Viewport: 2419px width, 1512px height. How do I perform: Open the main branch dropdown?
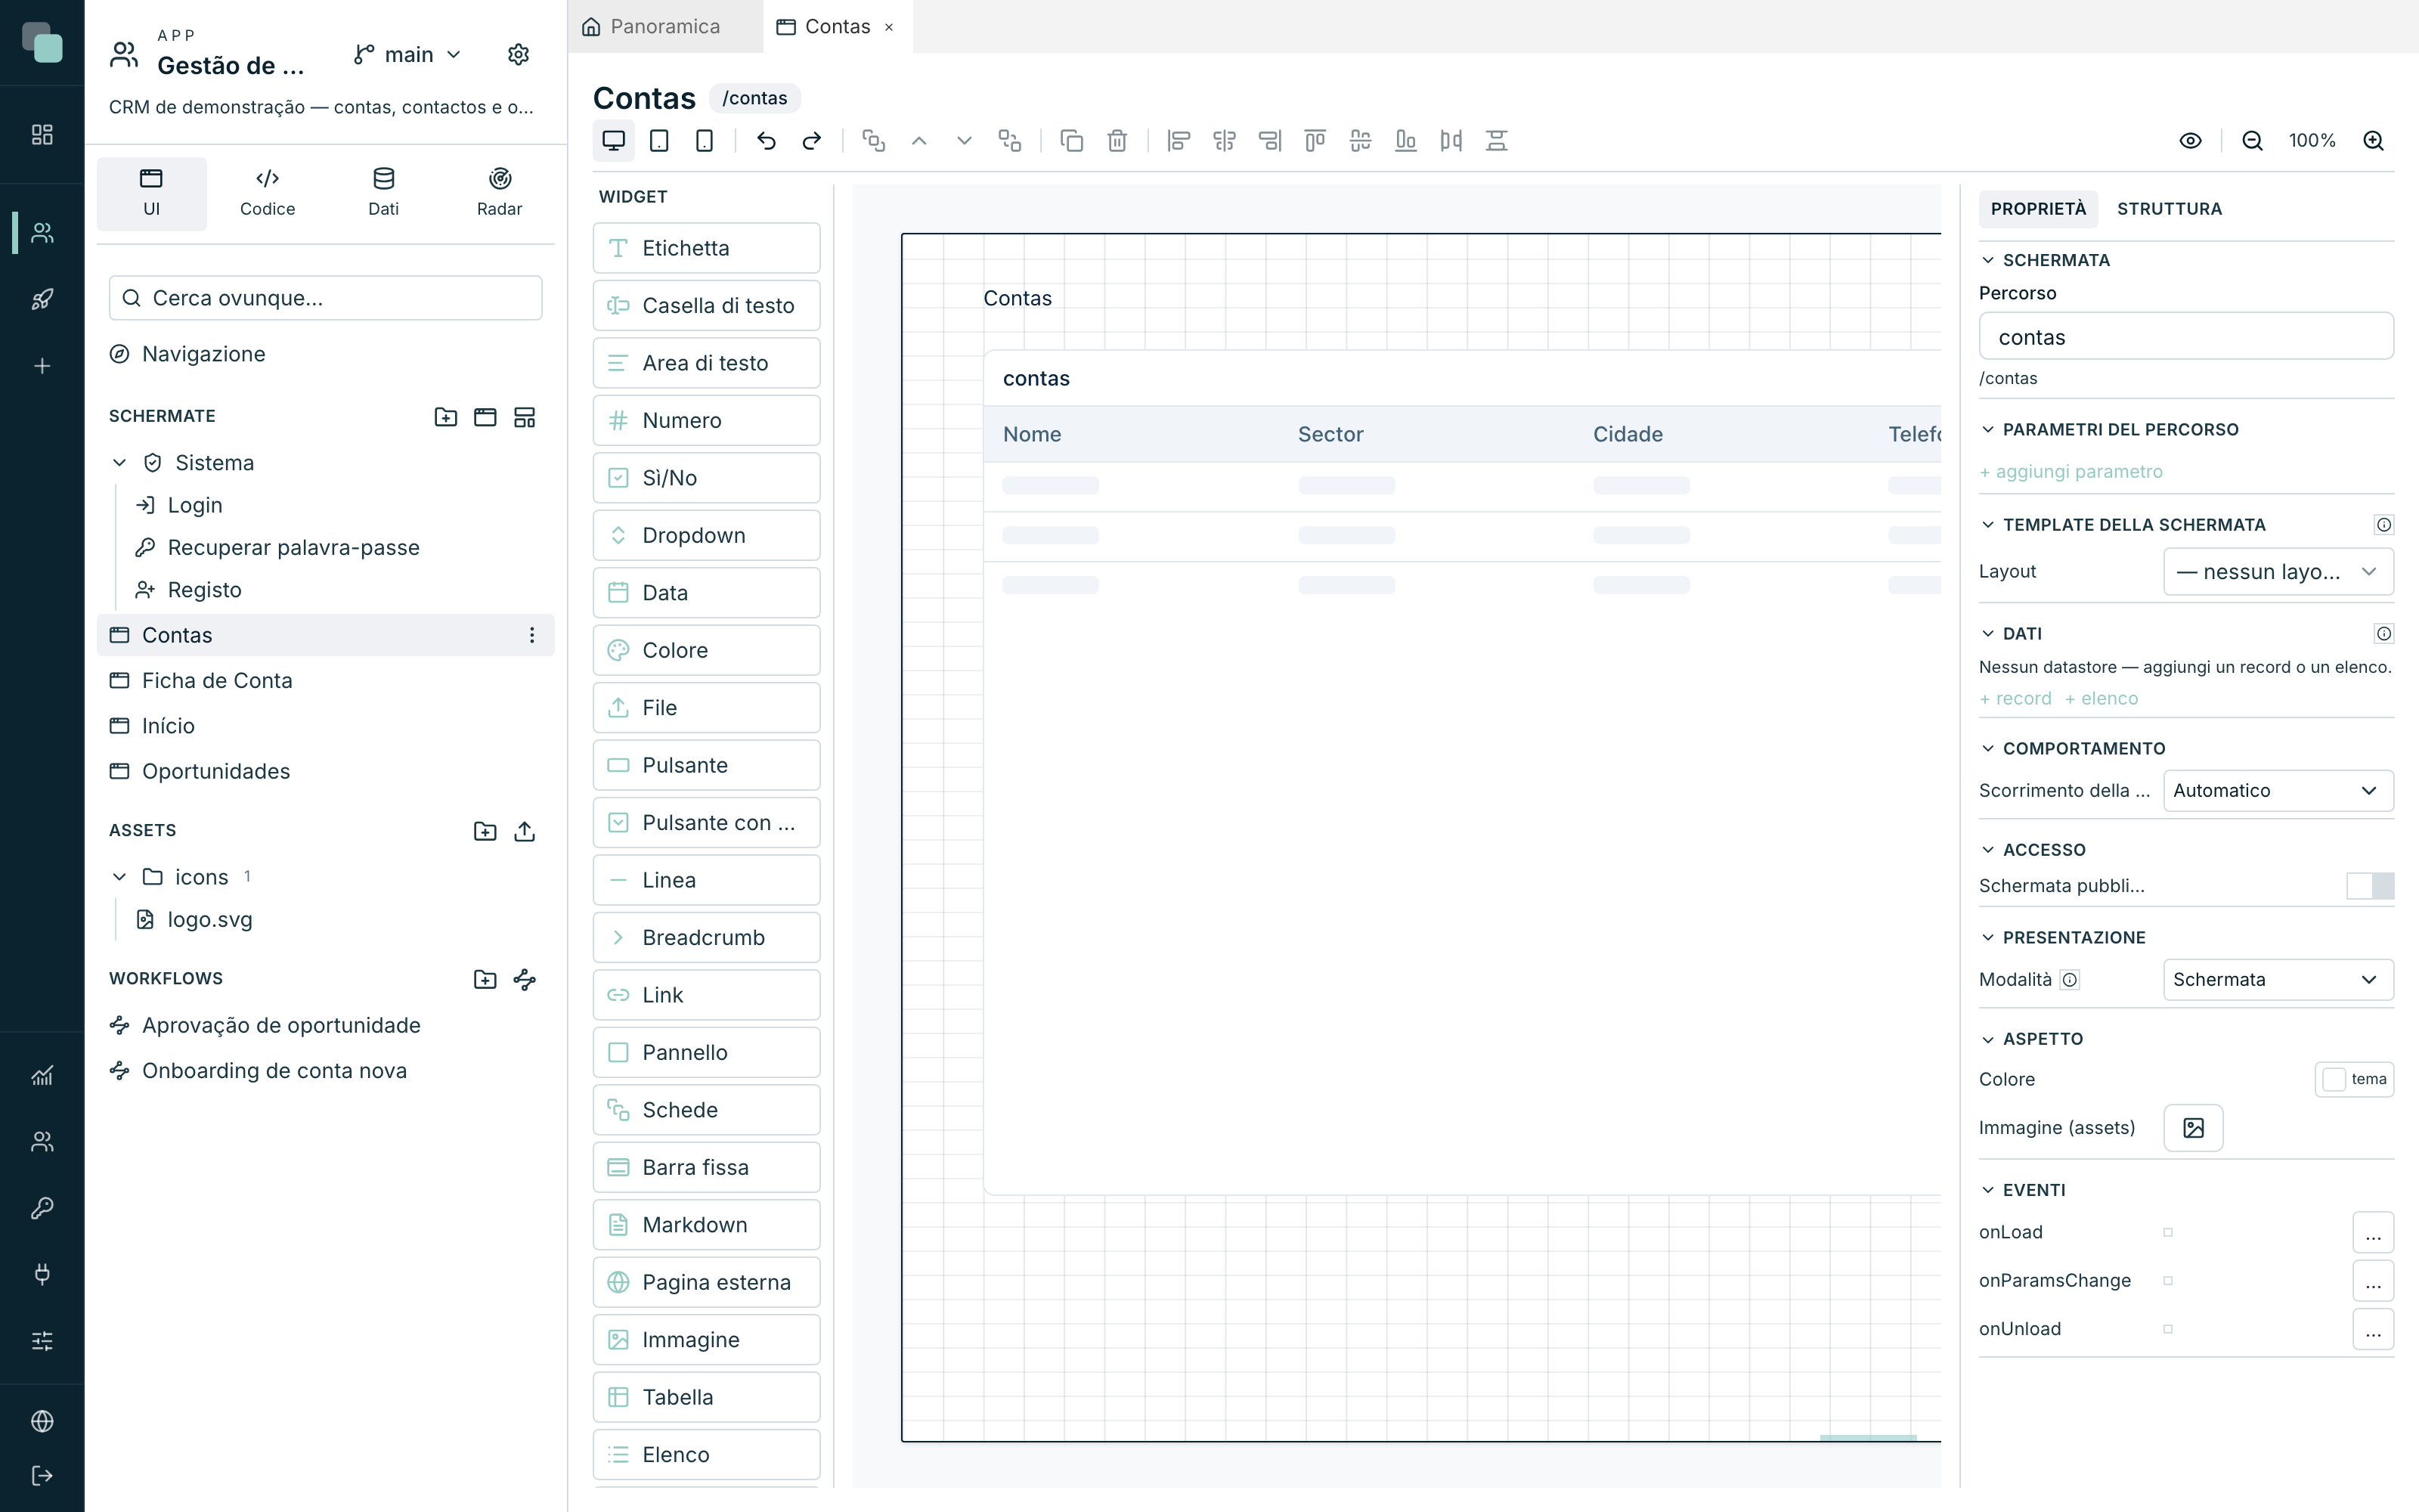pos(408,54)
